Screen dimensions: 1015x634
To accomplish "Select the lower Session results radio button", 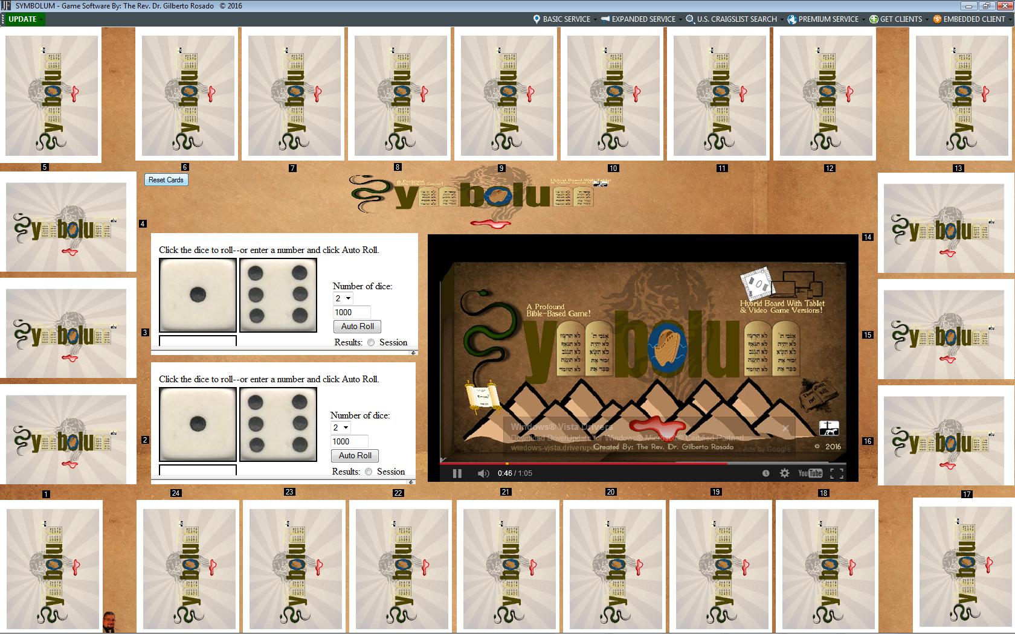I will pyautogui.click(x=369, y=472).
